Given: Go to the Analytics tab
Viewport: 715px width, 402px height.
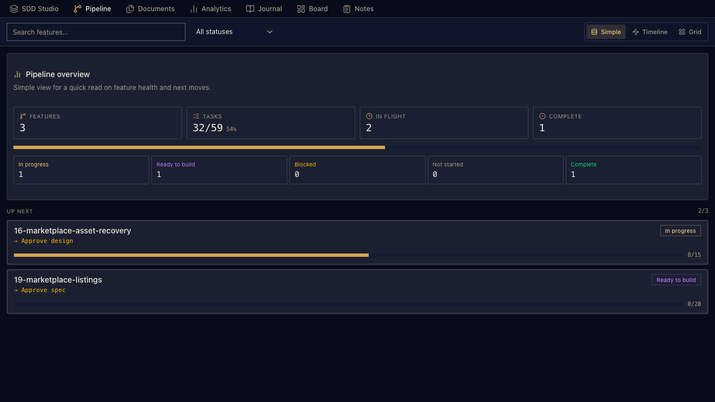Looking at the screenshot, I should [x=210, y=9].
